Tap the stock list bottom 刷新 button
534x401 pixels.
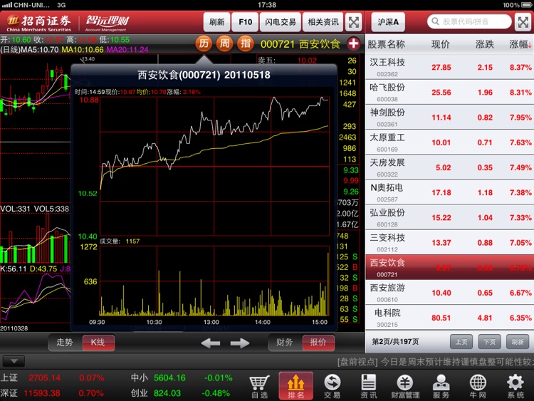[x=518, y=341]
